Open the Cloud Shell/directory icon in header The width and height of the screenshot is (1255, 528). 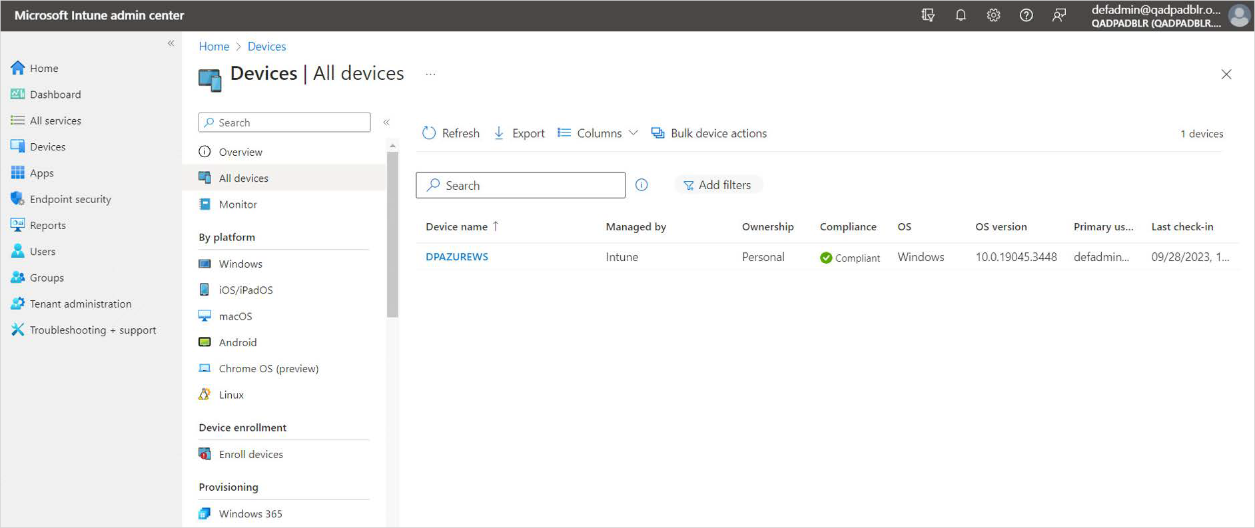point(928,15)
